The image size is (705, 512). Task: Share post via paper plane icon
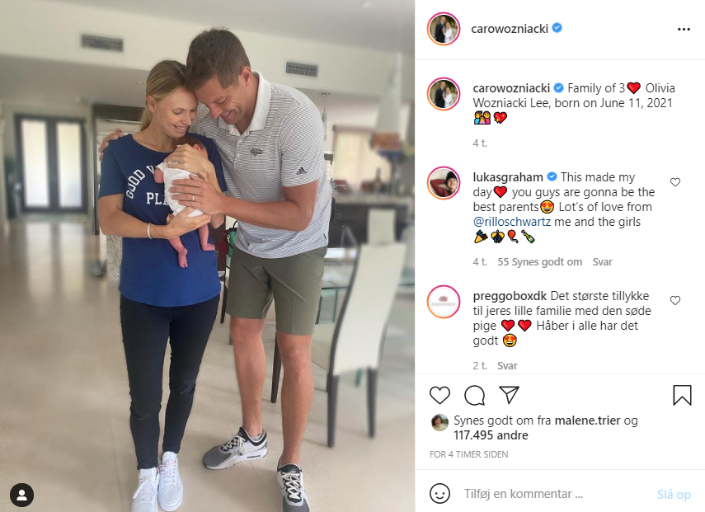(509, 395)
